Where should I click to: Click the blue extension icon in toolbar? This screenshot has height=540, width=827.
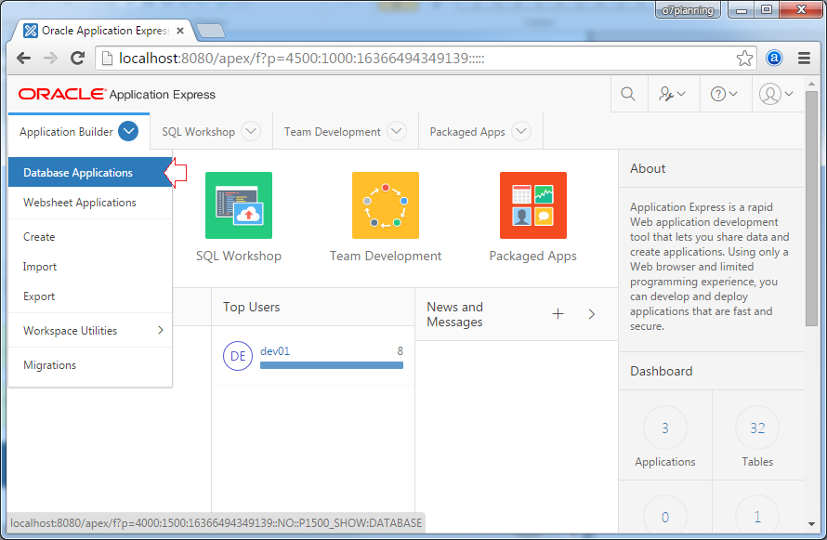[774, 58]
